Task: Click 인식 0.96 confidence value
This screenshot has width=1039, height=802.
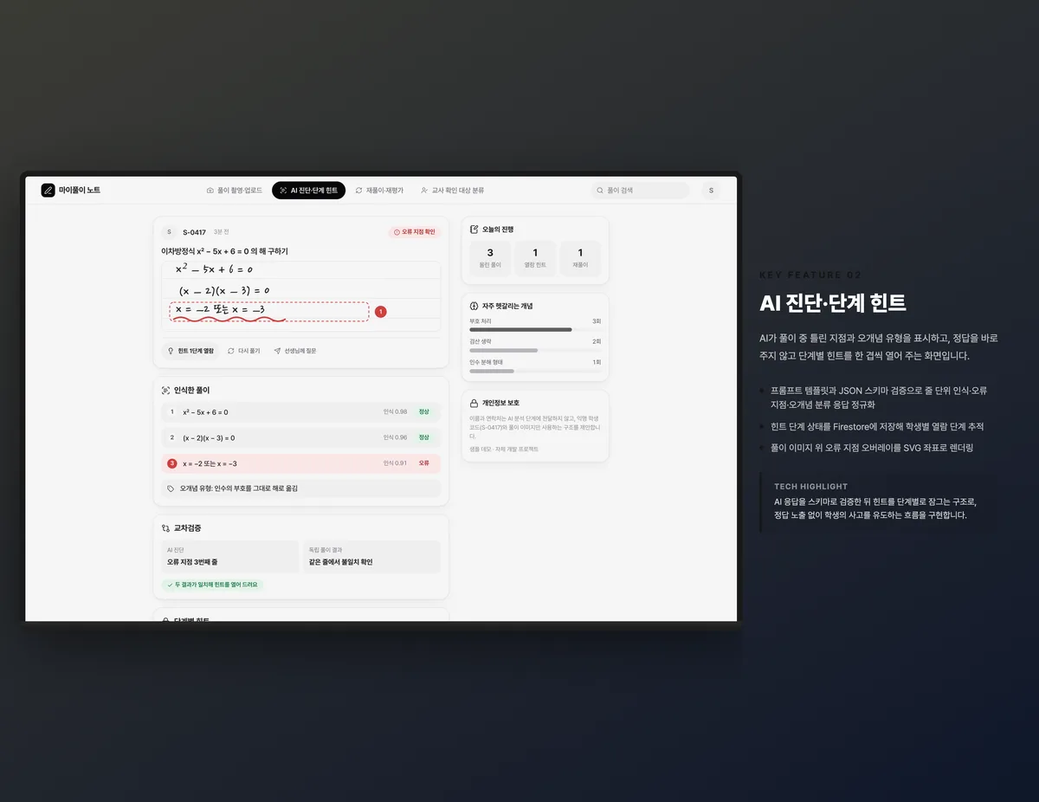Action: point(395,437)
